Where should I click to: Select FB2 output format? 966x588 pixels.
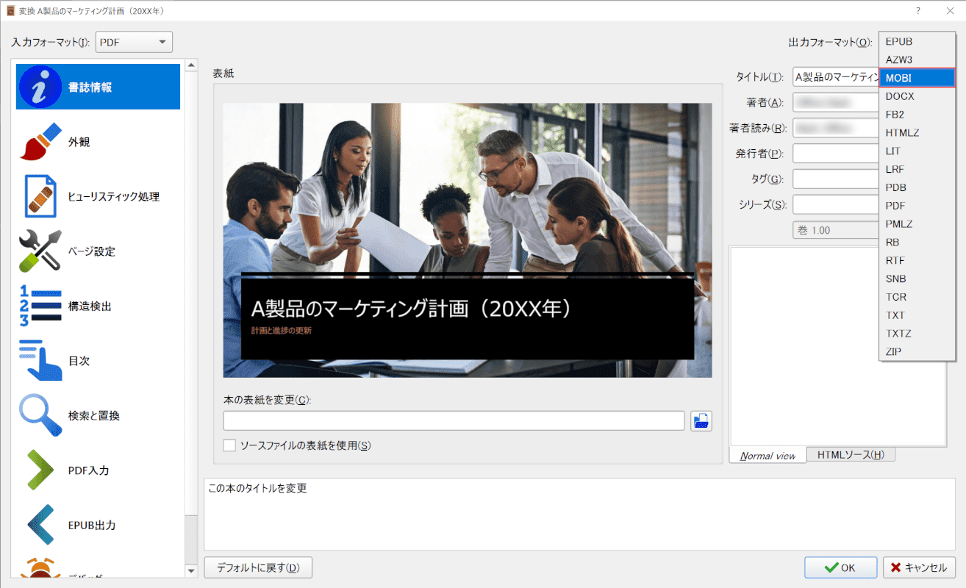pyautogui.click(x=917, y=115)
